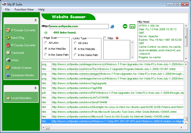Select the newsLinkTo/104496 link row
Screen dimensions: 191x133
pyautogui.click(x=112, y=97)
